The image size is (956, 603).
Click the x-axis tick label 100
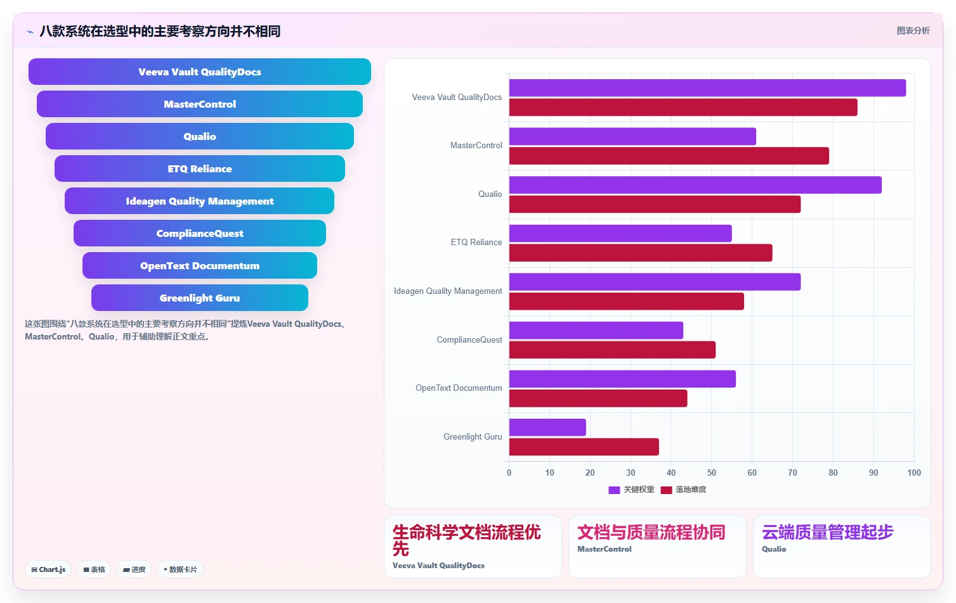click(914, 473)
